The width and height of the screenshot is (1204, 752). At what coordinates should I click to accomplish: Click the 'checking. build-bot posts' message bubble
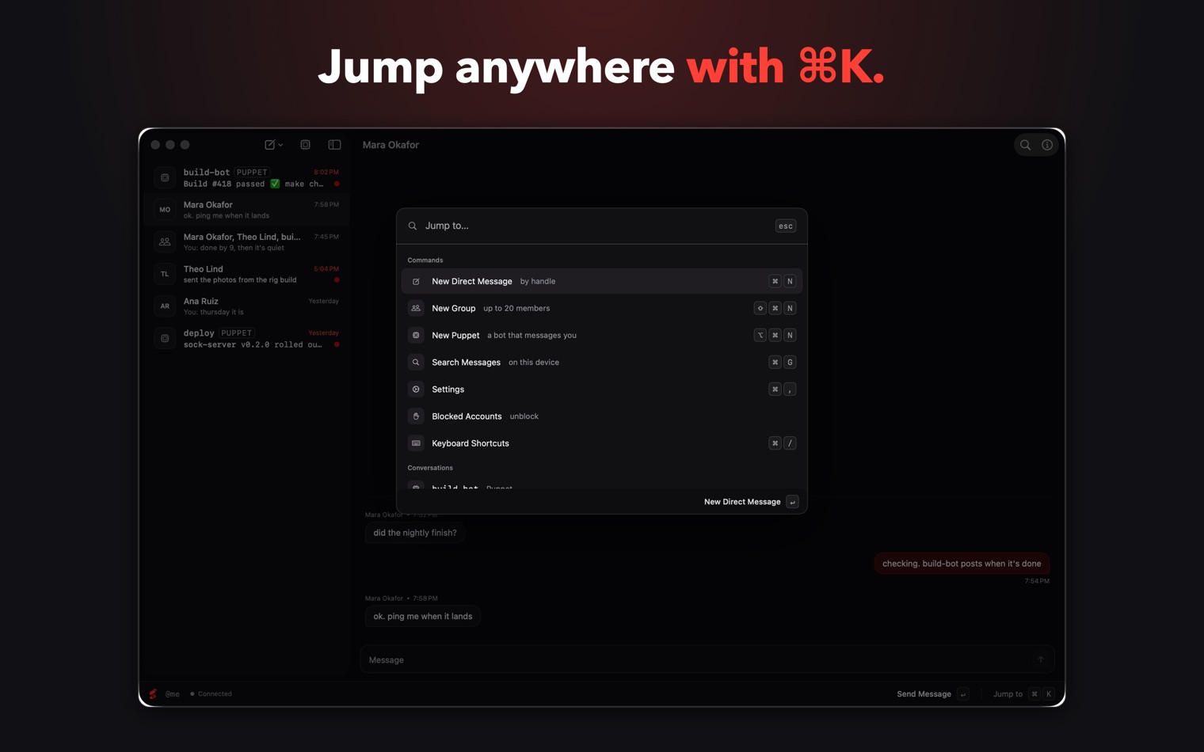962,564
